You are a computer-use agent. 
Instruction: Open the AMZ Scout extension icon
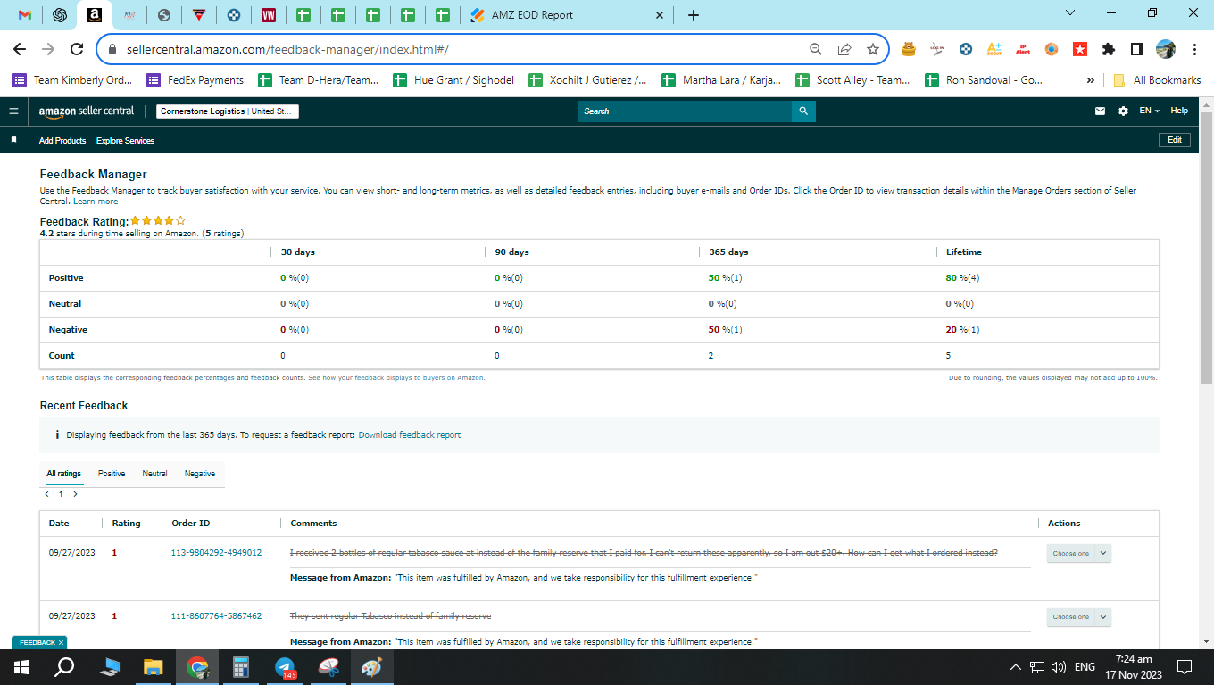tap(994, 49)
